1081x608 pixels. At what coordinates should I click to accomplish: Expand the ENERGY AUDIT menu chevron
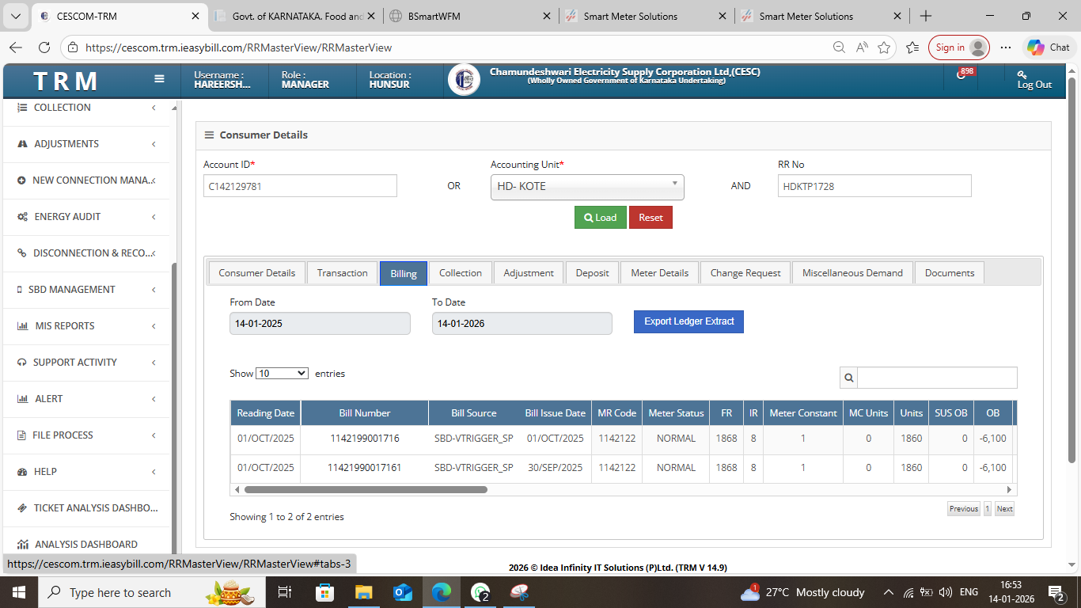pos(154,217)
